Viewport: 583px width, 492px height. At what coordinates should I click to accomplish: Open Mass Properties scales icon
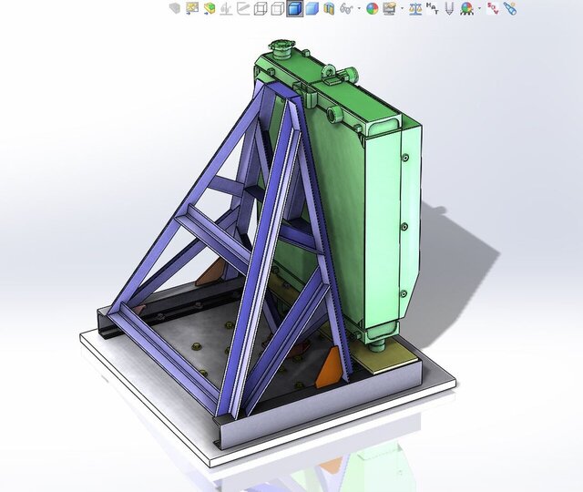click(x=415, y=8)
